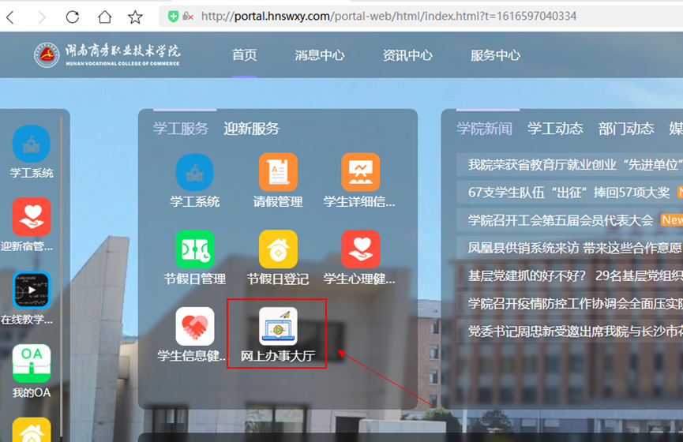The width and height of the screenshot is (683, 442).
Task: Open 服务中心 in top navigation
Action: click(x=495, y=55)
